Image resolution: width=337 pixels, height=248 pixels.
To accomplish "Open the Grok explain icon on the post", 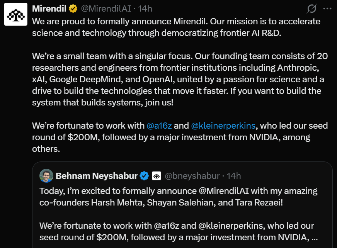I will pyautogui.click(x=311, y=9).
